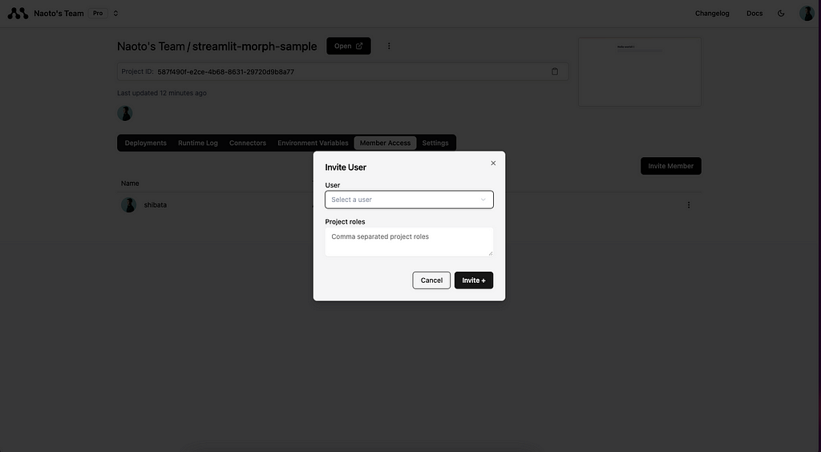Image resolution: width=821 pixels, height=452 pixels.
Task: Click the project preview thumbnail
Action: 639,71
